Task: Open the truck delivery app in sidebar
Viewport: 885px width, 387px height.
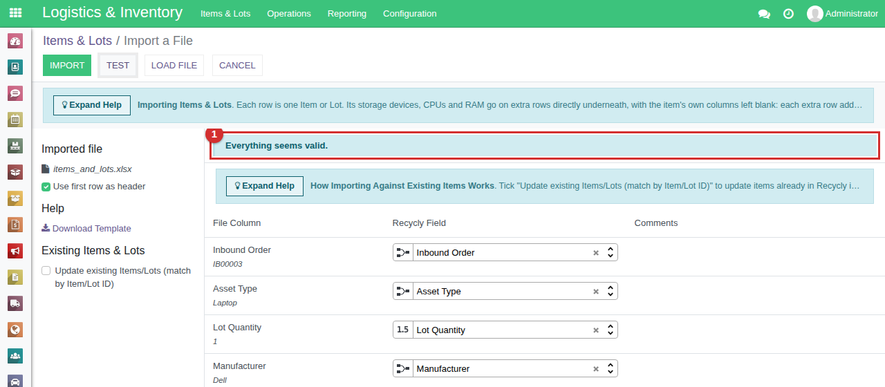Action: coord(15,303)
